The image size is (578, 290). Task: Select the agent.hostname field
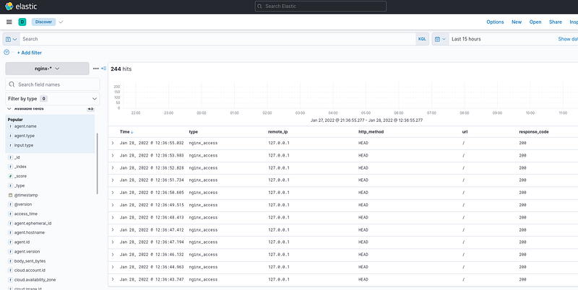tap(30, 232)
